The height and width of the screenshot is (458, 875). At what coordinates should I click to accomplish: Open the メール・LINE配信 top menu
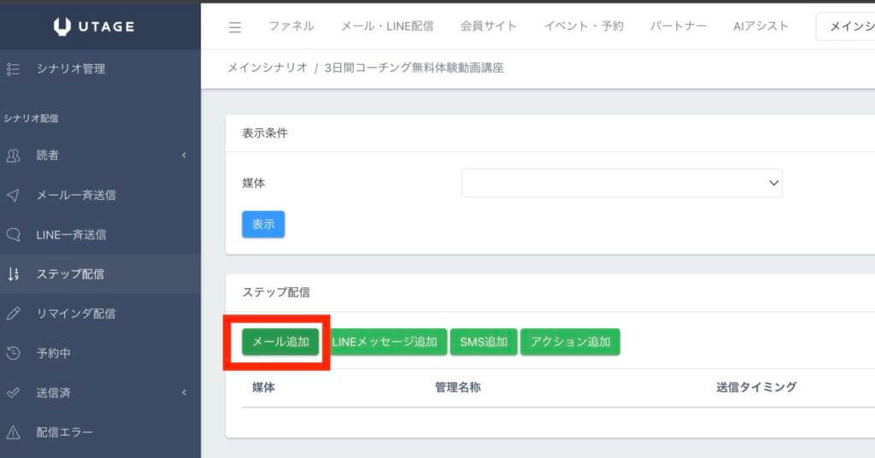387,26
